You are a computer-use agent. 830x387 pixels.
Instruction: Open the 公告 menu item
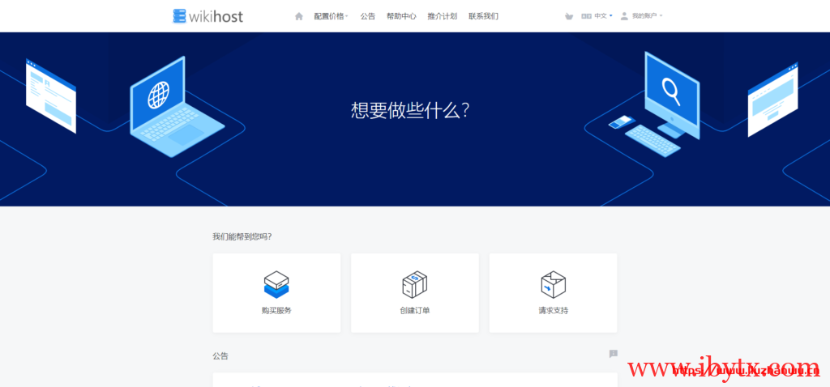click(x=368, y=16)
